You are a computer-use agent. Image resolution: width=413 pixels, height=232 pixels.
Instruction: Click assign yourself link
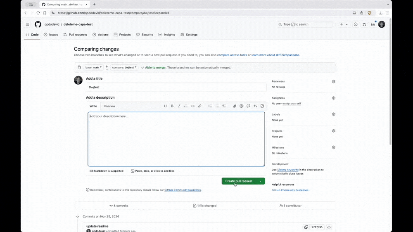pos(292,104)
